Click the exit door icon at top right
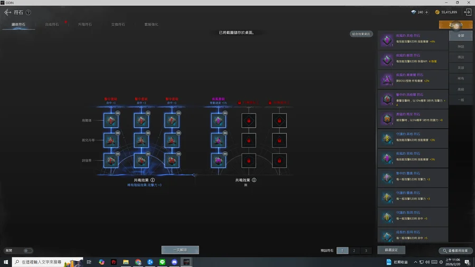 pos(467,12)
